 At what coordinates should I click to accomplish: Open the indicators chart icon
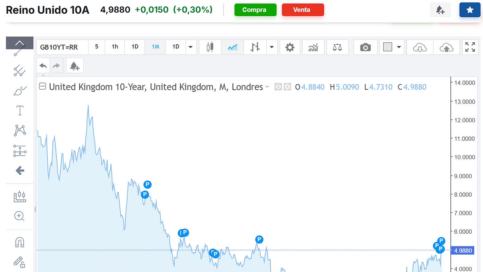[x=313, y=47]
